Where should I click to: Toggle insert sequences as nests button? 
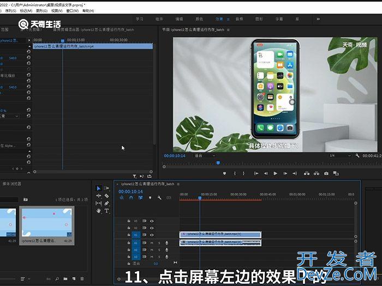coord(121,198)
